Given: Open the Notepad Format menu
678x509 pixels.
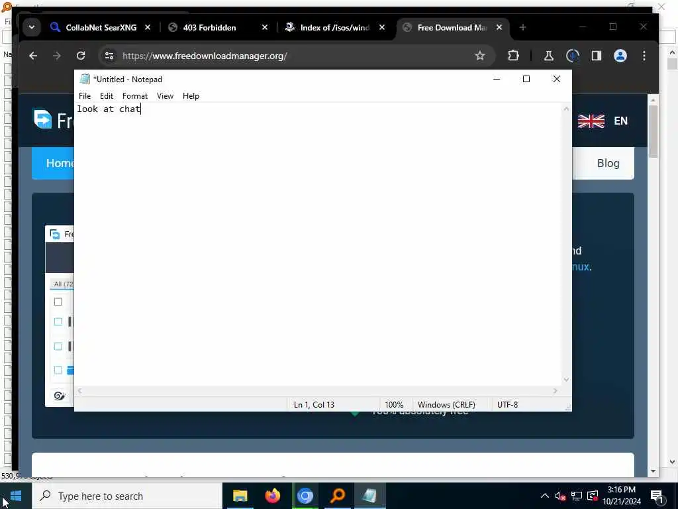Looking at the screenshot, I should point(135,96).
